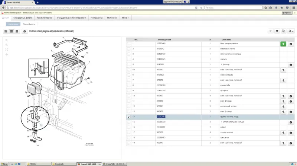
Task: Switch to the Подробности tab
Action: point(29,24)
